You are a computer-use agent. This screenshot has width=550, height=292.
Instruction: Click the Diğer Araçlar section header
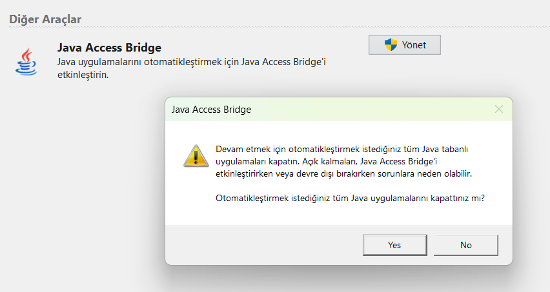pyautogui.click(x=45, y=19)
